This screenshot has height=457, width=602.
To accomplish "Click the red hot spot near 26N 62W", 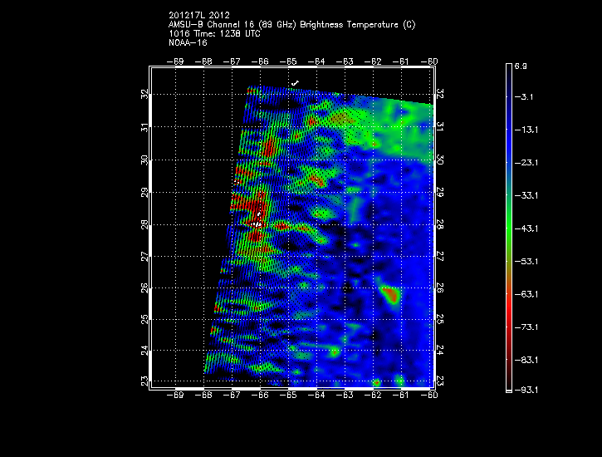I will [x=389, y=293].
